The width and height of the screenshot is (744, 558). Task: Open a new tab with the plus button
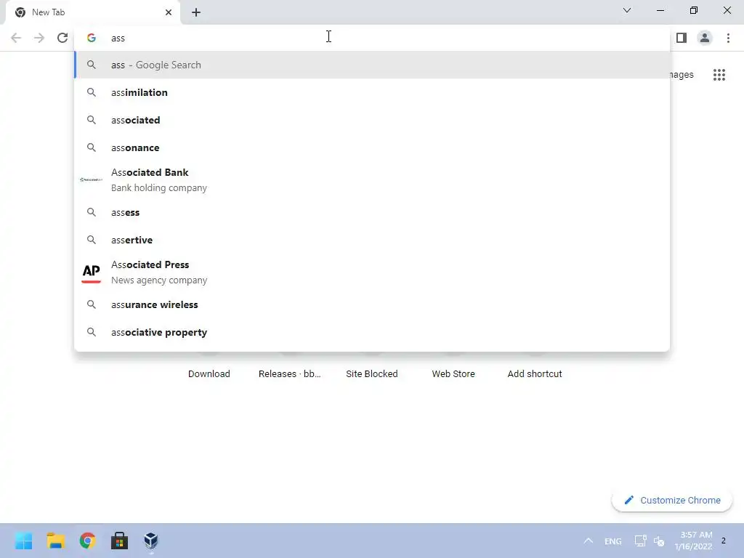coord(196,12)
